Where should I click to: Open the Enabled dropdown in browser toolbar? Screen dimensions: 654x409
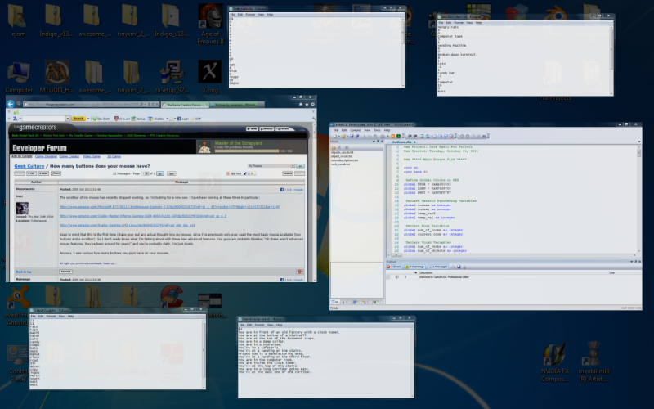pos(167,119)
